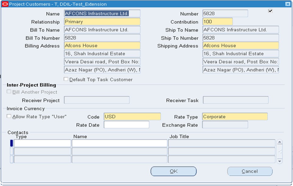Select the Code field containing USD
The width and height of the screenshot is (293, 186).
(132, 116)
